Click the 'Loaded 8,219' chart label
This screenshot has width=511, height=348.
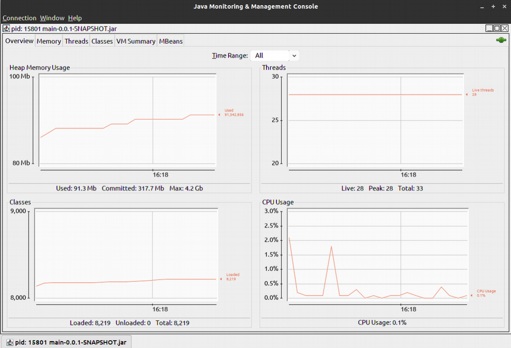point(233,277)
